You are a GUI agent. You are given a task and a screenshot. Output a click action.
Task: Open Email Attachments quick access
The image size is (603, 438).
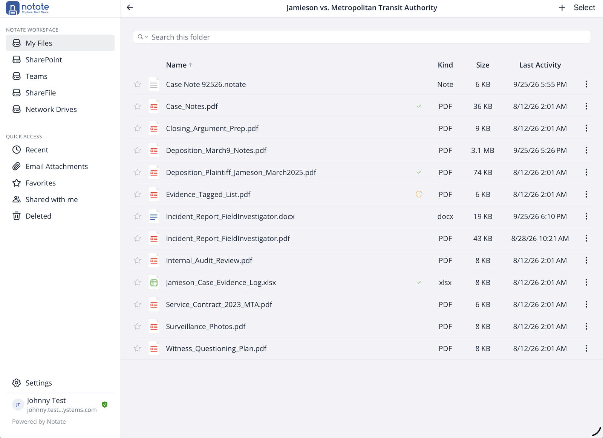point(60,166)
